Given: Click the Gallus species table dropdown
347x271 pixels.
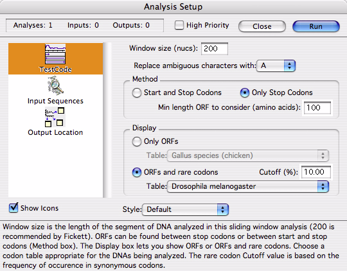Looking at the screenshot, I should pyautogui.click(x=248, y=155).
